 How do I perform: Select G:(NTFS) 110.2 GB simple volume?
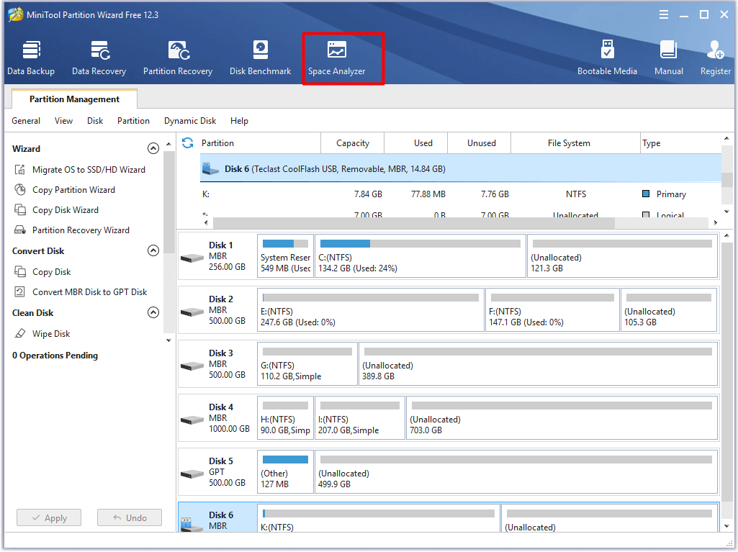(x=307, y=364)
